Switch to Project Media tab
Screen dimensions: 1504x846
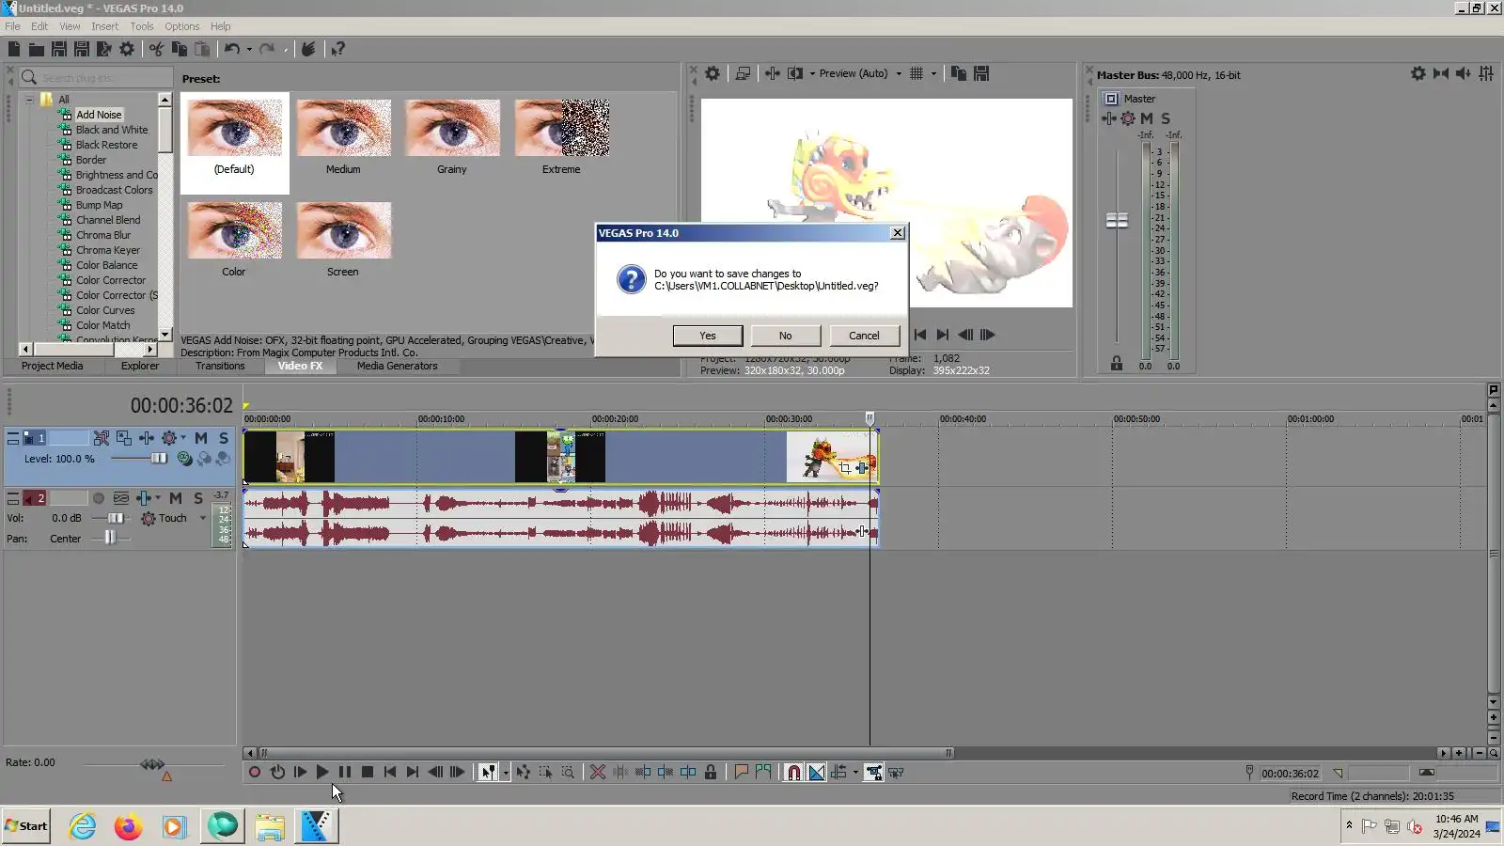click(x=53, y=367)
